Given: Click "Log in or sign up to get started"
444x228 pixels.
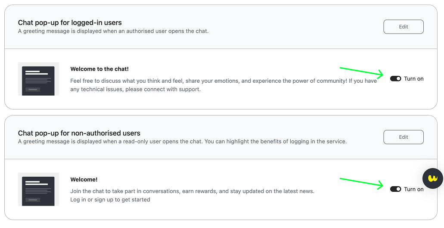Looking at the screenshot, I should click(x=110, y=200).
